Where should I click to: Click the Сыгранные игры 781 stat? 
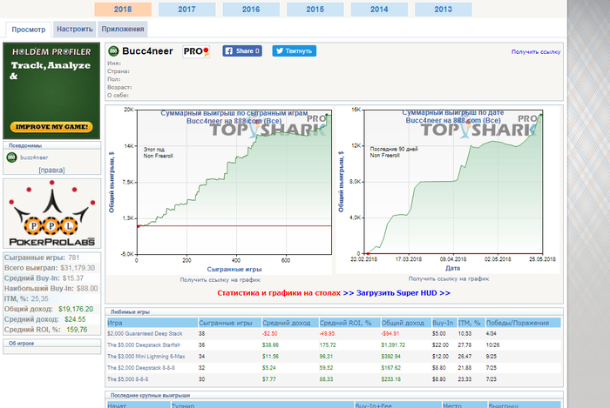[x=73, y=258]
